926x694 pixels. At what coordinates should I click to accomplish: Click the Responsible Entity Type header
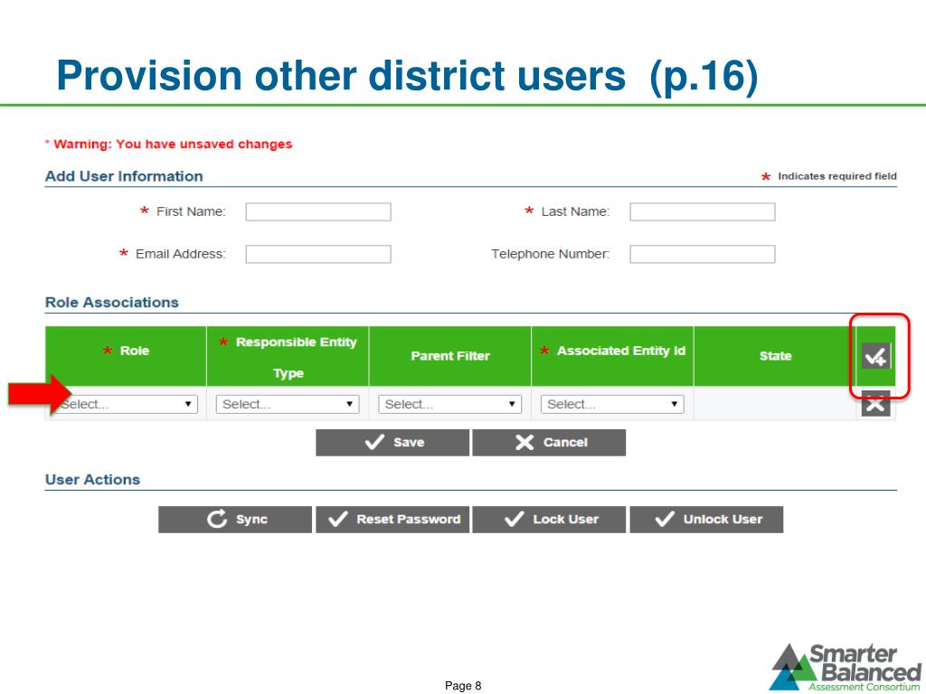[x=288, y=356]
